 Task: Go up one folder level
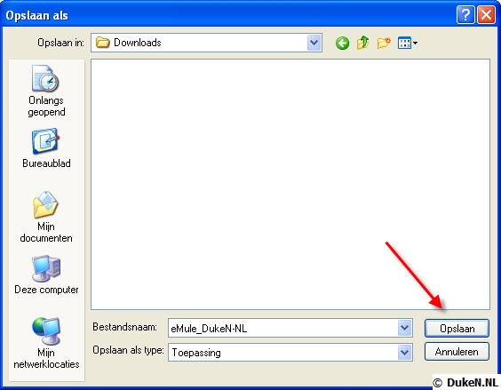[362, 43]
